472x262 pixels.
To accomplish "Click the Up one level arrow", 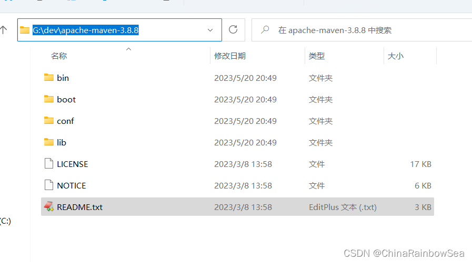I will [3, 30].
